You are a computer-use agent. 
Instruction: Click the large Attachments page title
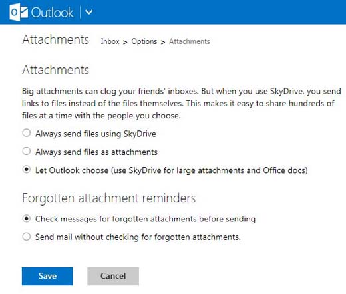(x=55, y=40)
